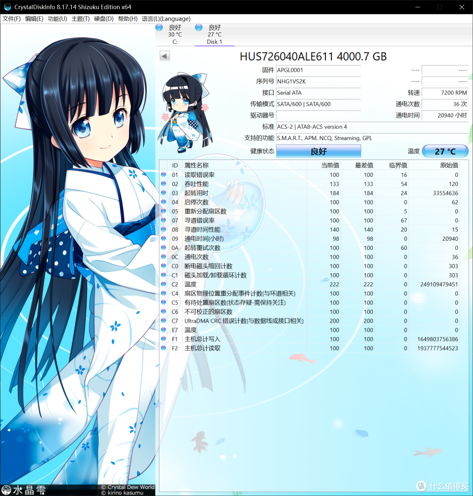Click blue health indicator above C: drive tab
Viewport: 473px width, 496px height.
pos(159,27)
